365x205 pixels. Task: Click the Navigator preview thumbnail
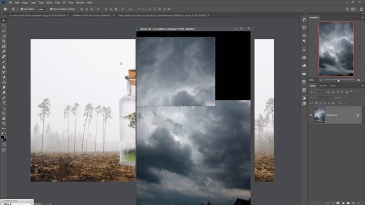336,49
